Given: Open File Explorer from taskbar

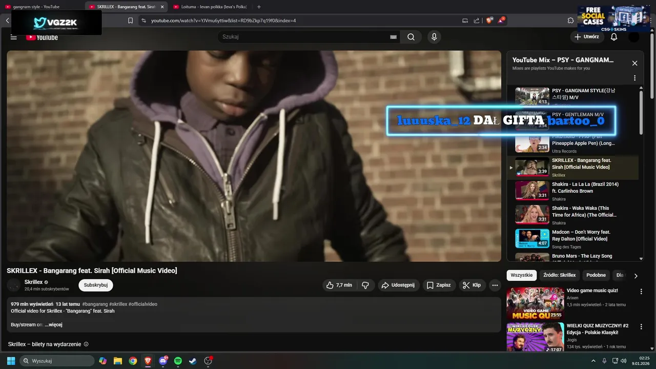Looking at the screenshot, I should point(117,361).
